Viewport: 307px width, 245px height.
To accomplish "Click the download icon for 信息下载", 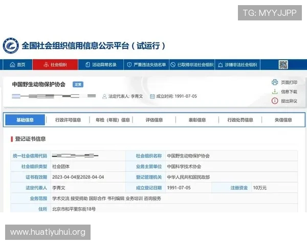I will coord(275,91).
